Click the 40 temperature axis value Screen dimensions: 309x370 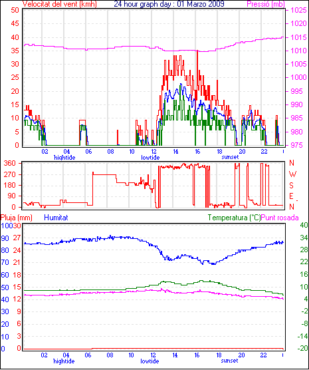pyautogui.click(x=304, y=225)
